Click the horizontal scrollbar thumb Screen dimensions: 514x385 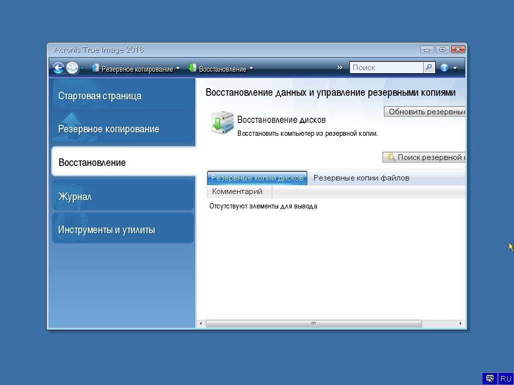[x=314, y=323]
